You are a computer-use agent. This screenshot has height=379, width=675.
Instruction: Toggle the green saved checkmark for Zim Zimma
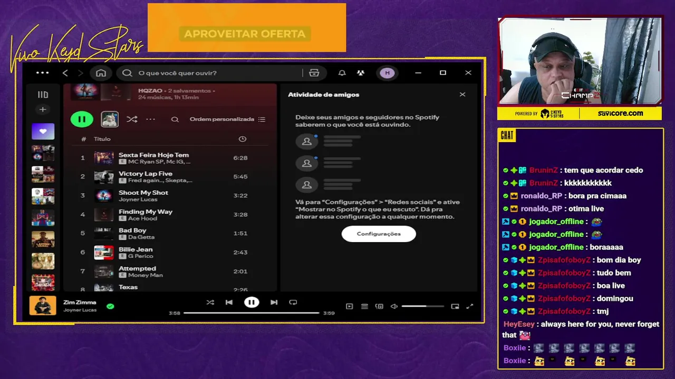click(x=110, y=306)
